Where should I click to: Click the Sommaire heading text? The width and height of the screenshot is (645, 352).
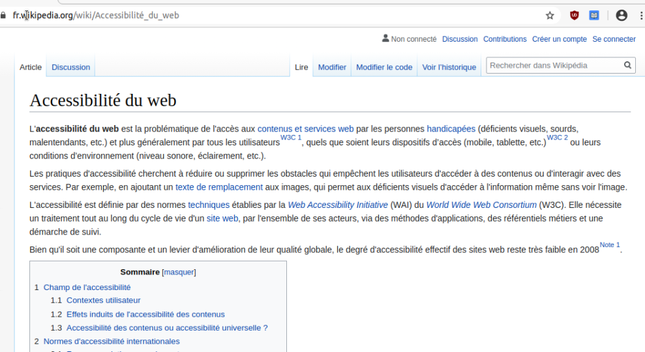[x=140, y=272]
